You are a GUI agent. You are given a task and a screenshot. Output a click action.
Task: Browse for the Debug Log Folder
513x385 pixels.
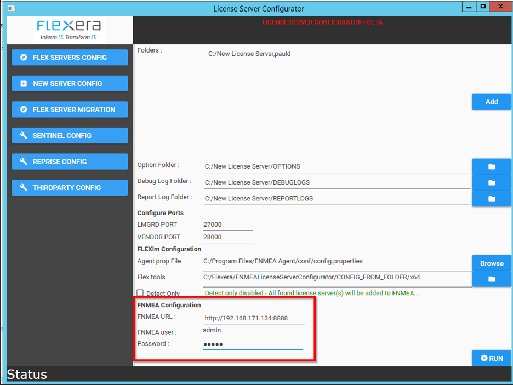click(x=492, y=183)
